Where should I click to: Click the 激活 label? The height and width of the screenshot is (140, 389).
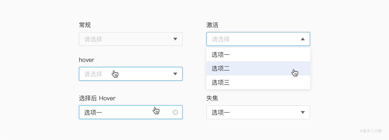coord(212,25)
